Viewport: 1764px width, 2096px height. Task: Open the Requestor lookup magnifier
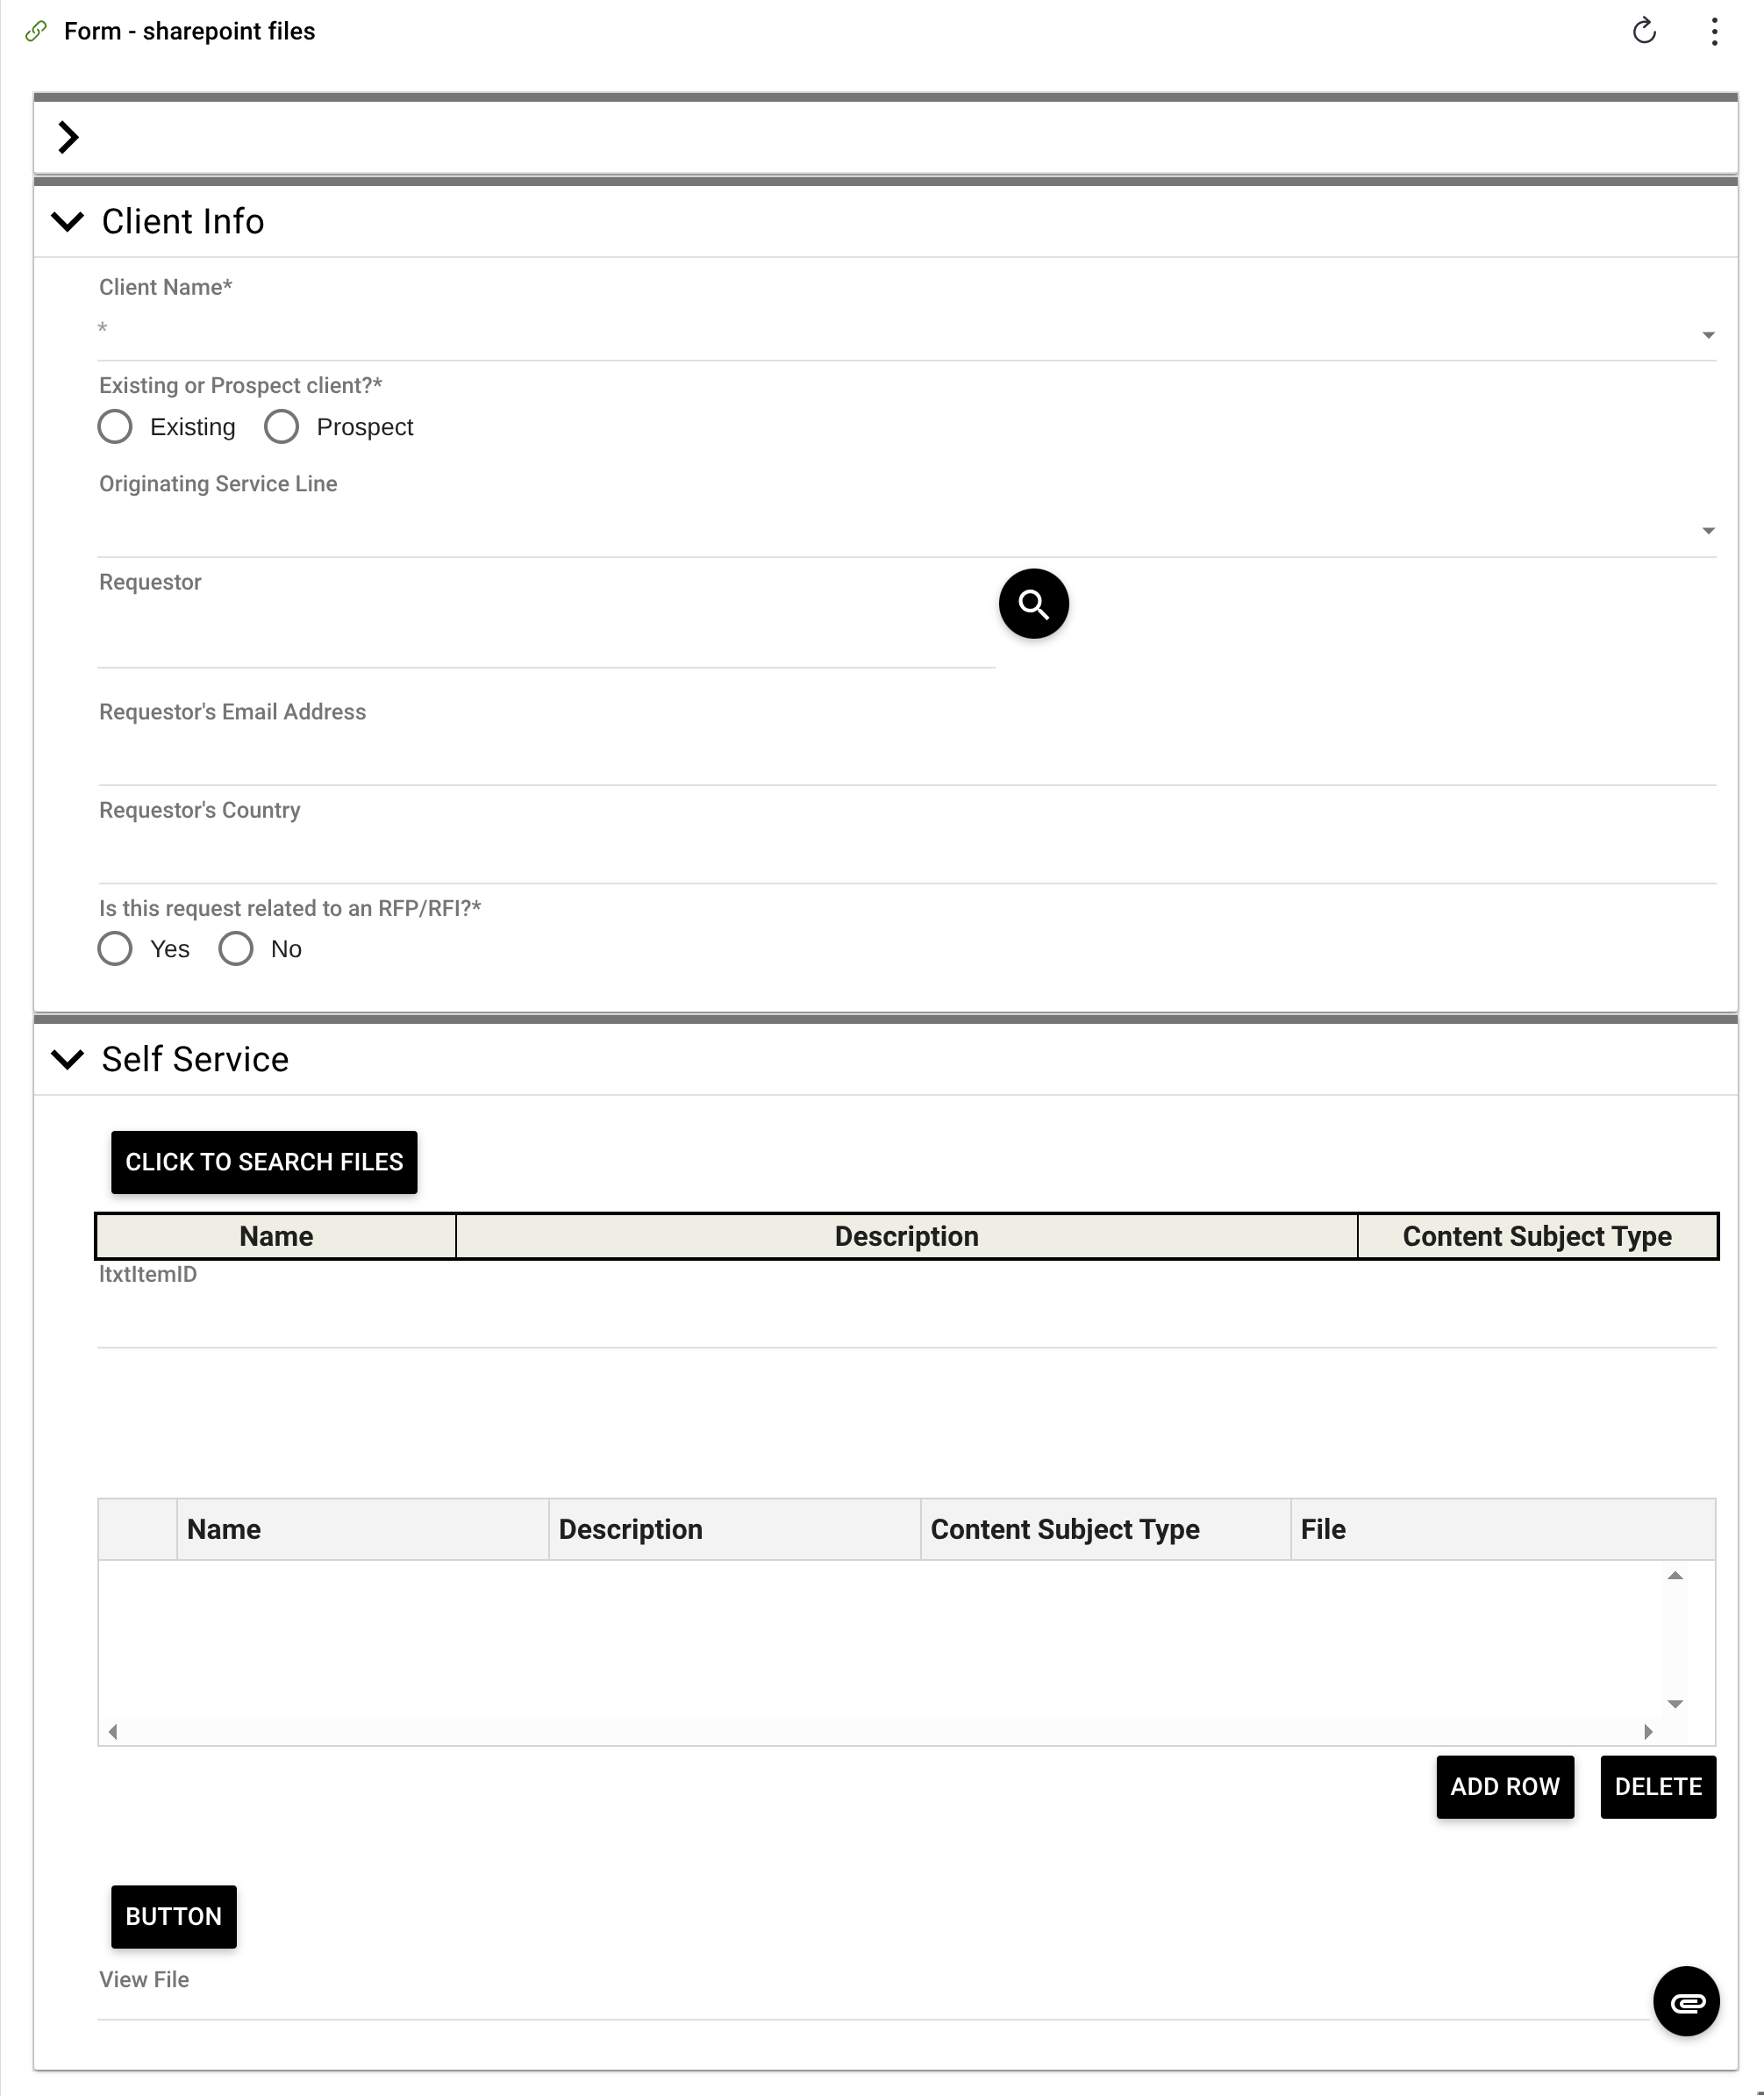[x=1032, y=604]
